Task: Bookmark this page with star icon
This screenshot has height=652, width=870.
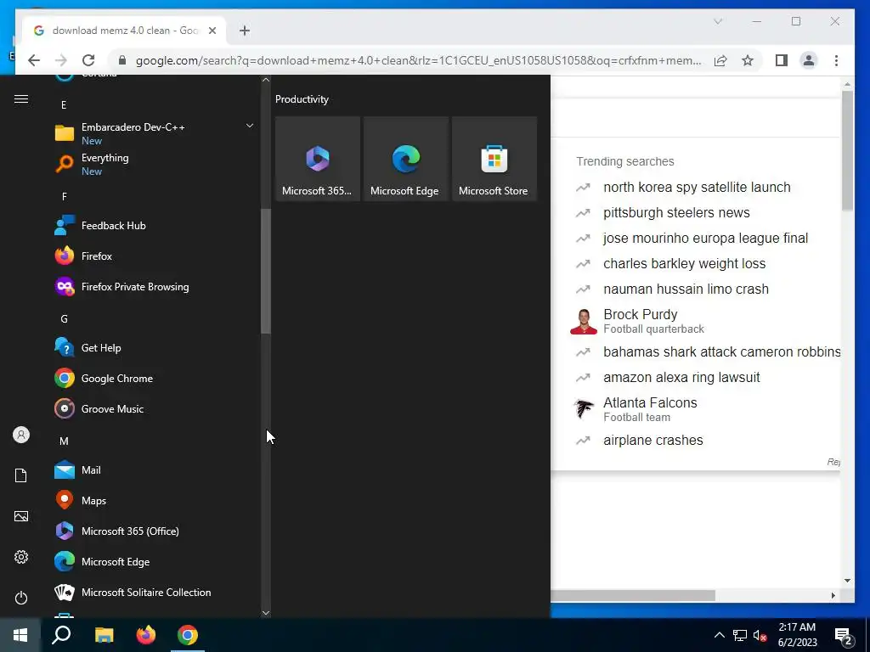Action: click(748, 60)
